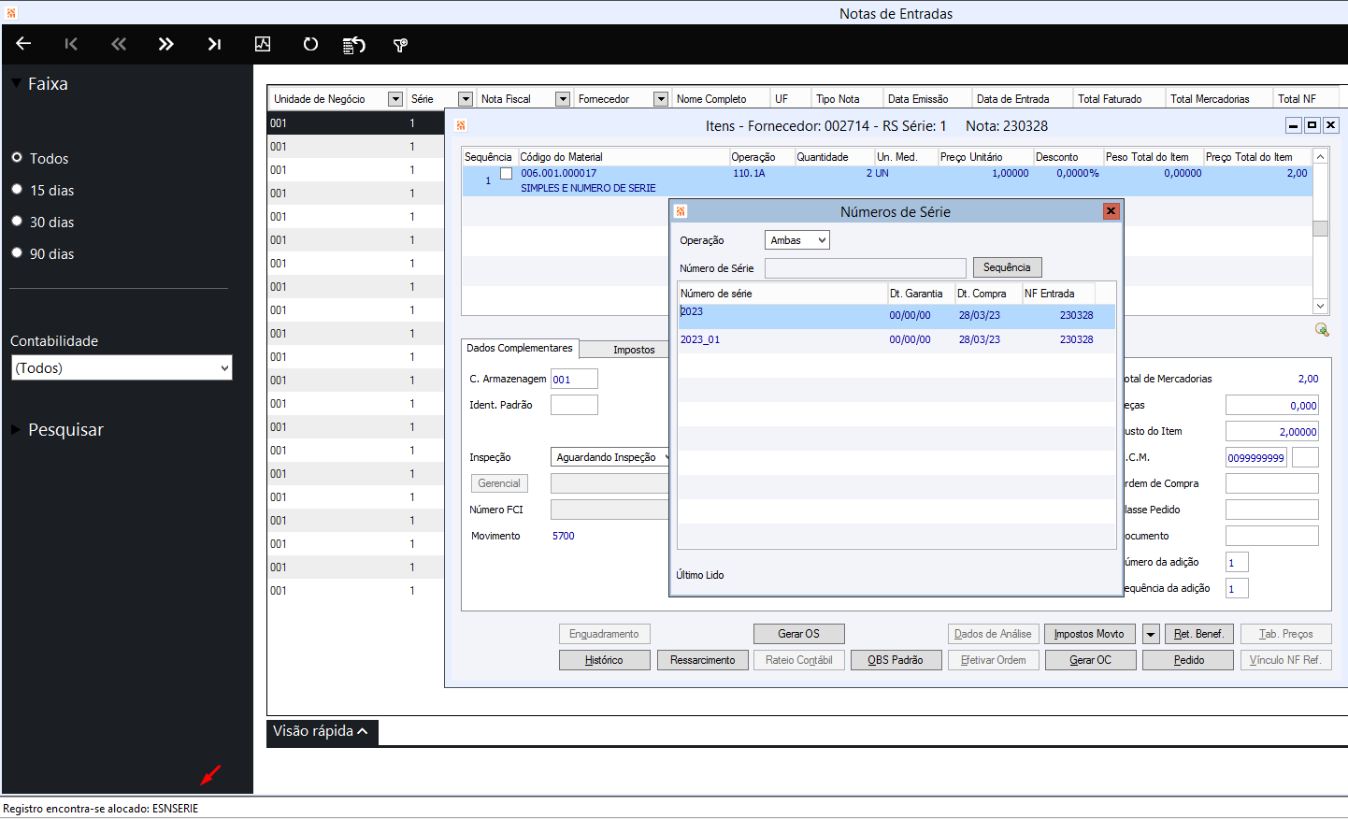1348x819 pixels.
Task: Open the Operação Ambas dropdown
Action: [796, 240]
